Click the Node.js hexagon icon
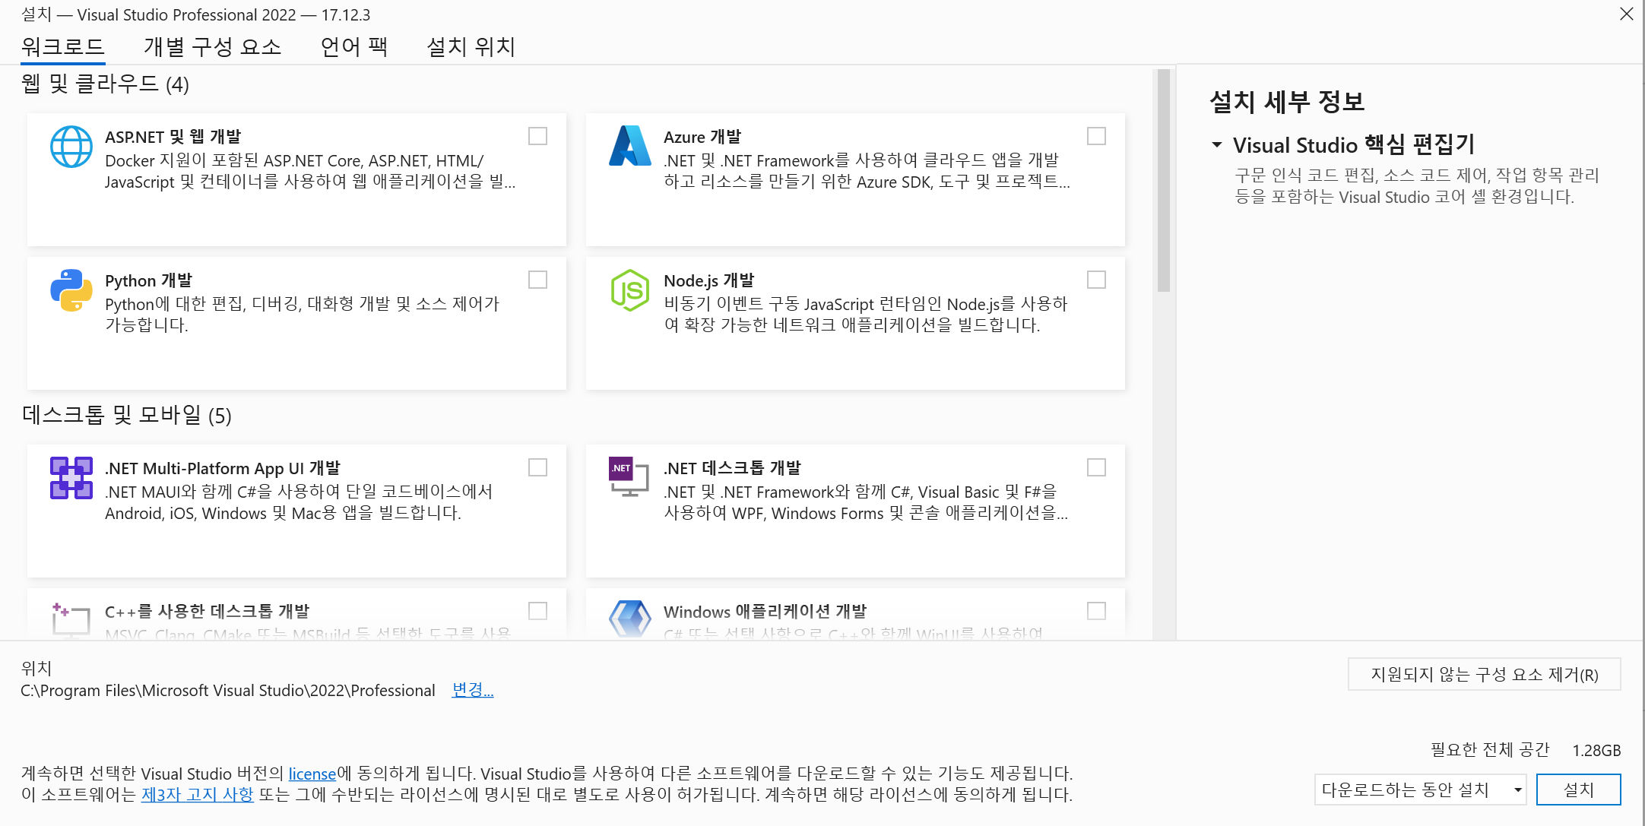1645x826 pixels. pos(630,290)
